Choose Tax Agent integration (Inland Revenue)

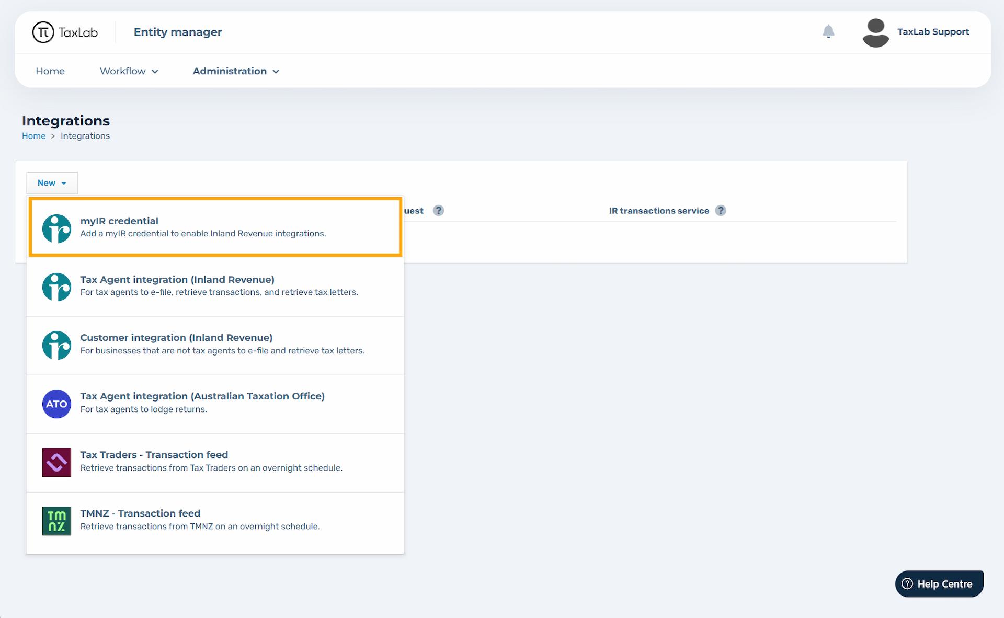(x=215, y=285)
